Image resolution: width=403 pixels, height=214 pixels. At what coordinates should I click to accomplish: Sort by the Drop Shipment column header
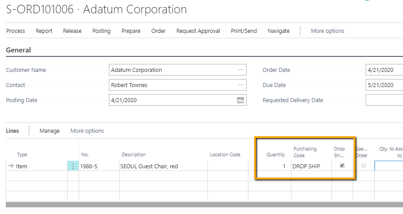[x=339, y=152]
